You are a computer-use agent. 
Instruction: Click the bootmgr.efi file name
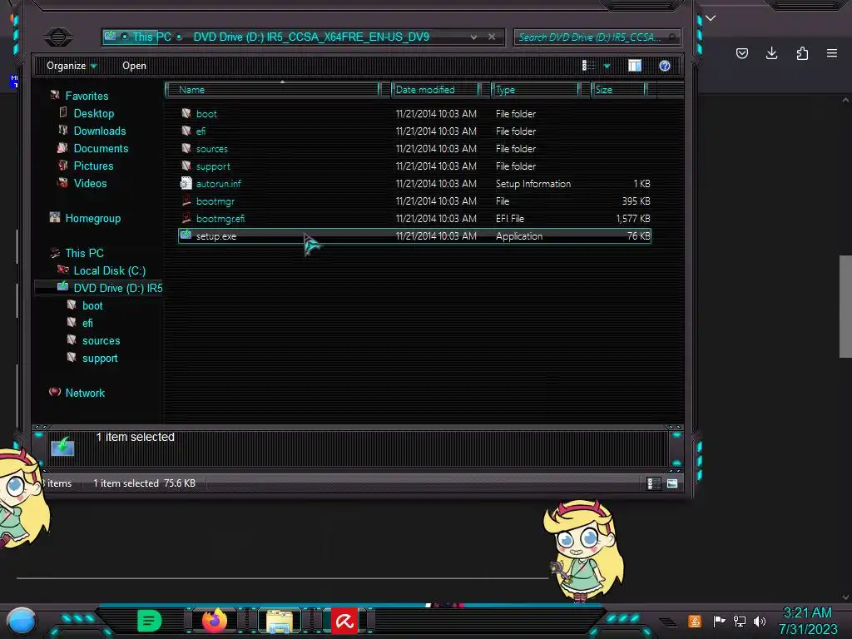[220, 219]
